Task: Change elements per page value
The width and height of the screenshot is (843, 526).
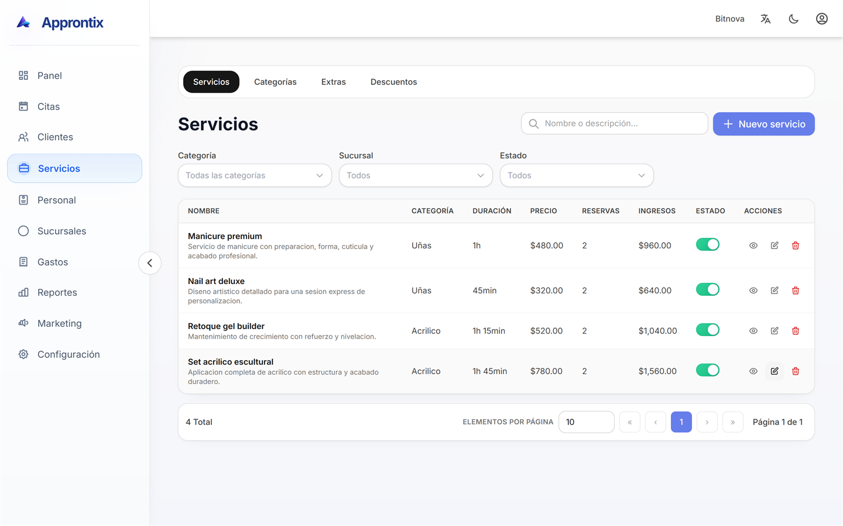Action: [586, 422]
